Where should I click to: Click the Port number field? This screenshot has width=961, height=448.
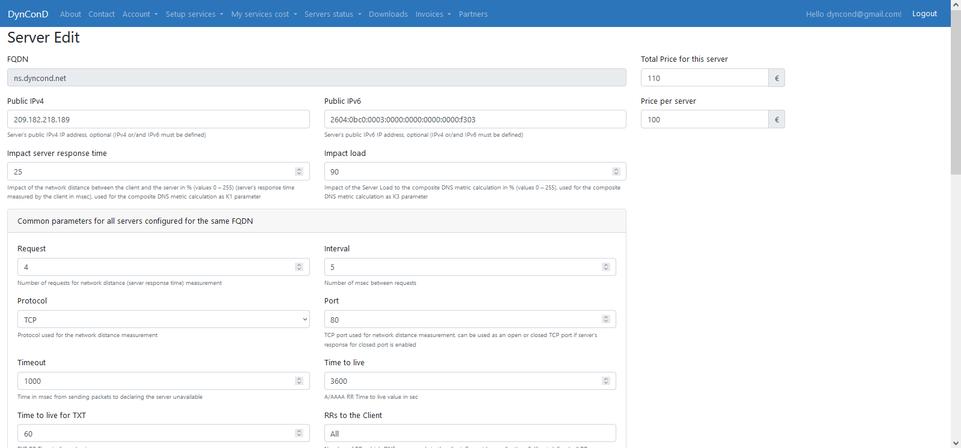[470, 319]
